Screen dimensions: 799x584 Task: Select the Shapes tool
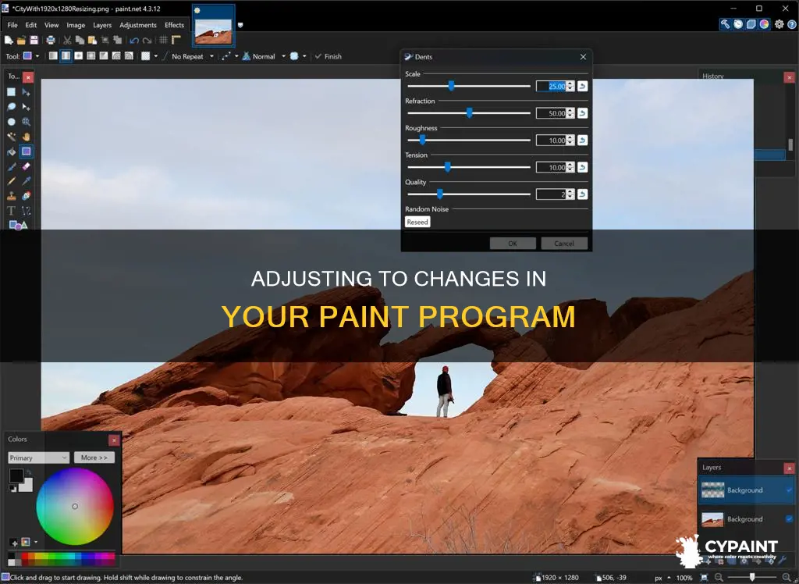[18, 225]
